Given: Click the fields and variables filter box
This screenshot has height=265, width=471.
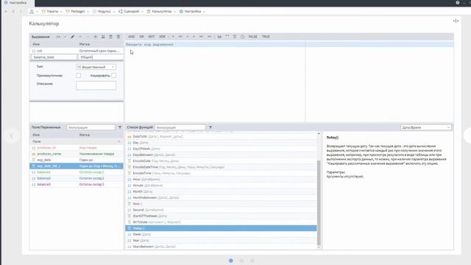Looking at the screenshot, I should 91,127.
